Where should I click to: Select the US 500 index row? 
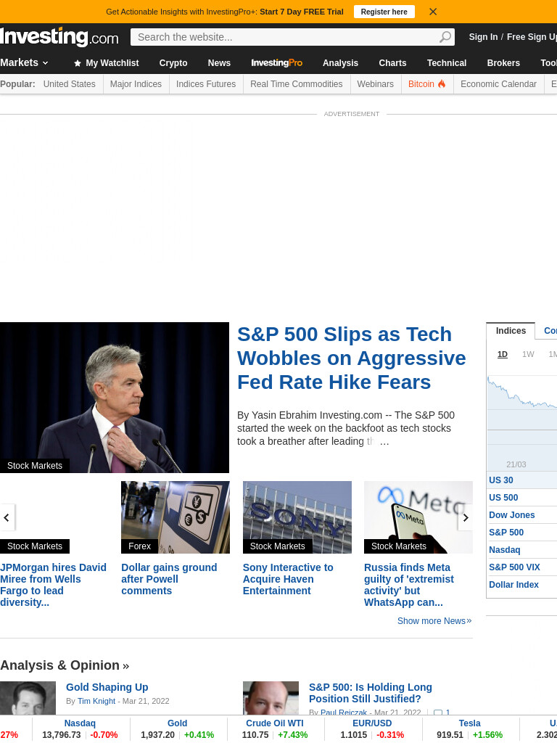tap(522, 498)
